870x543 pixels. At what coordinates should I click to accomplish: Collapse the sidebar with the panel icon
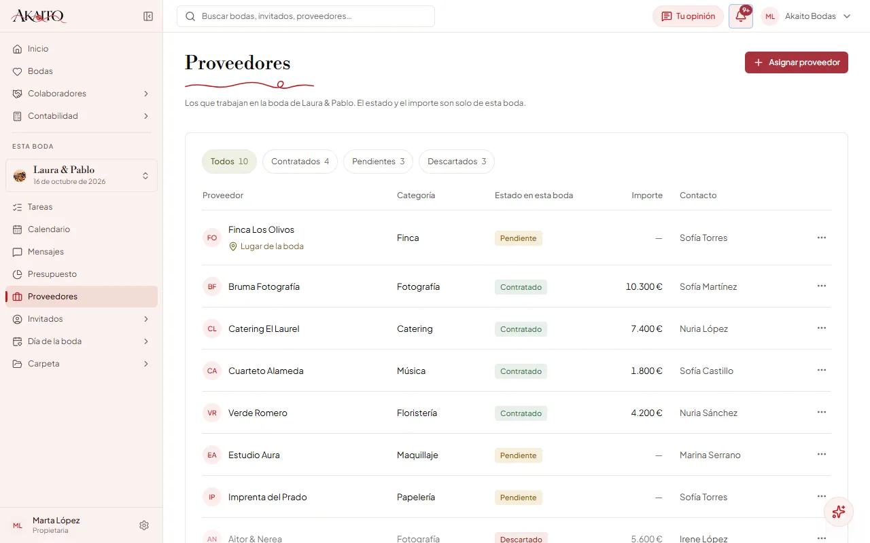148,16
